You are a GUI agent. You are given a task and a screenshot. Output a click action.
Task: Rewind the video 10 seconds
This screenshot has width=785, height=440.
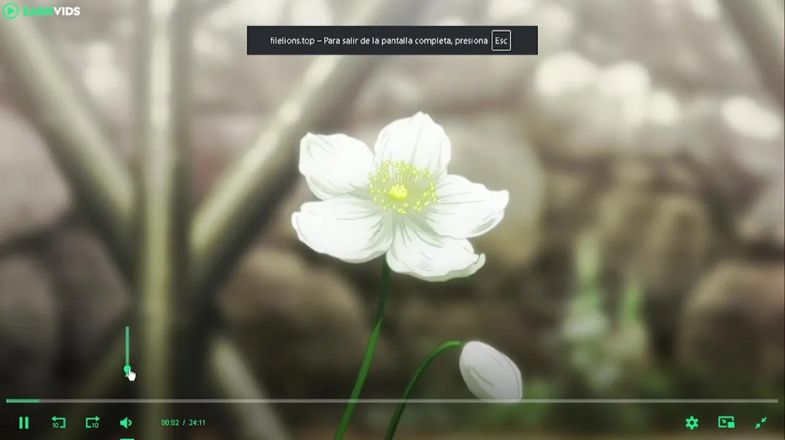[58, 422]
